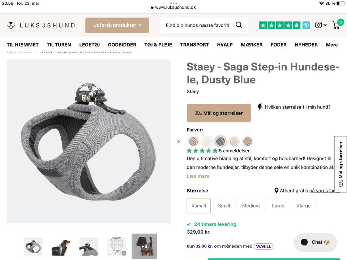Click the search magnifier icon
Image resolution: width=347 pixels, height=260 pixels.
239,25
